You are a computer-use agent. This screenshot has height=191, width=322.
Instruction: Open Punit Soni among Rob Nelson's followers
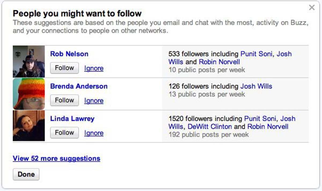pos(257,54)
